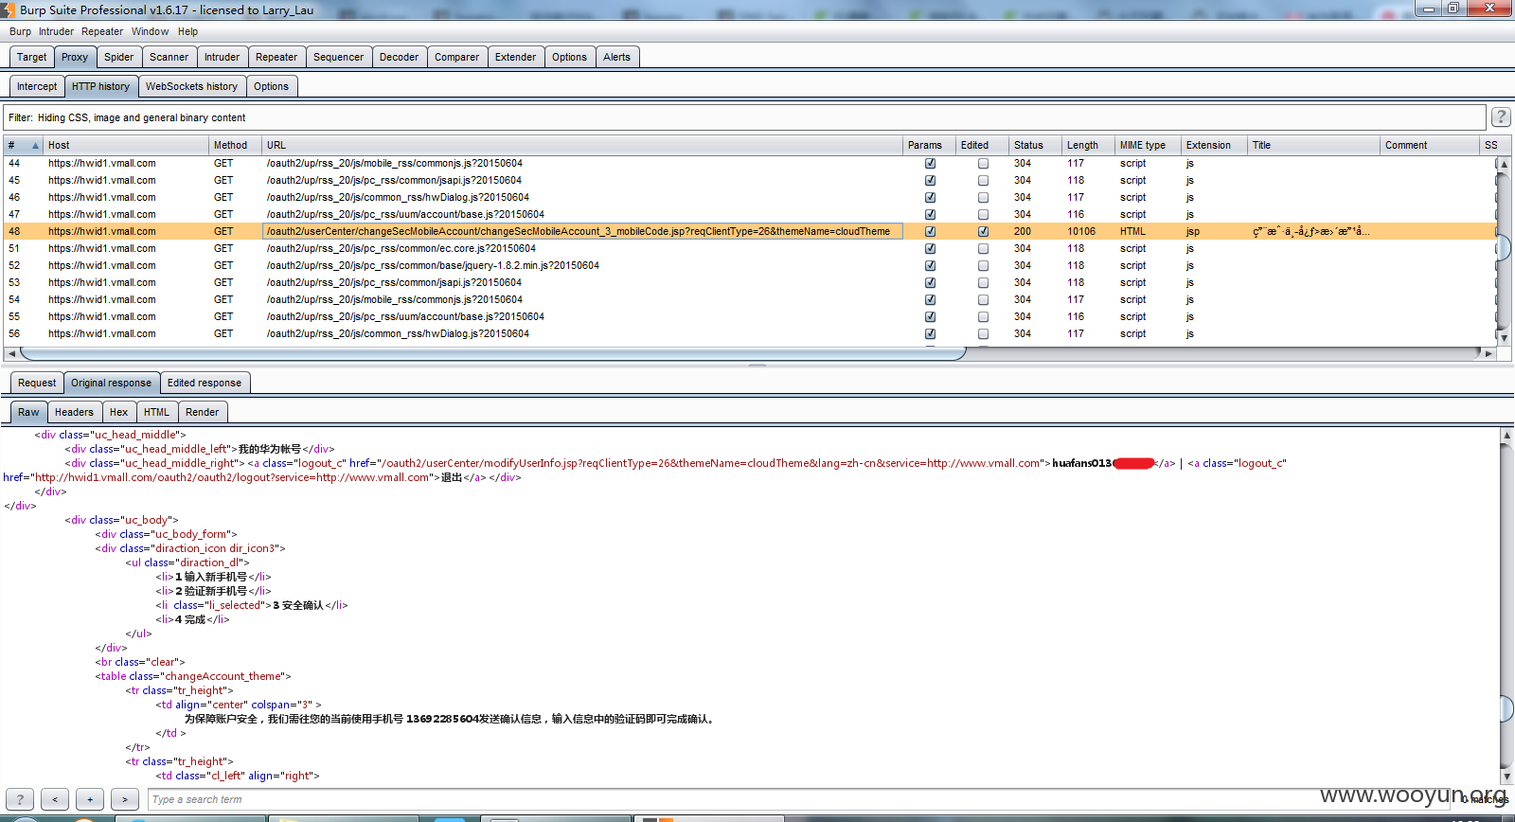Sort by Extension column header
Screen dimensions: 1515x822
(1214, 145)
